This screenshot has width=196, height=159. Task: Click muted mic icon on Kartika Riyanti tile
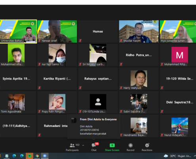[39, 88]
